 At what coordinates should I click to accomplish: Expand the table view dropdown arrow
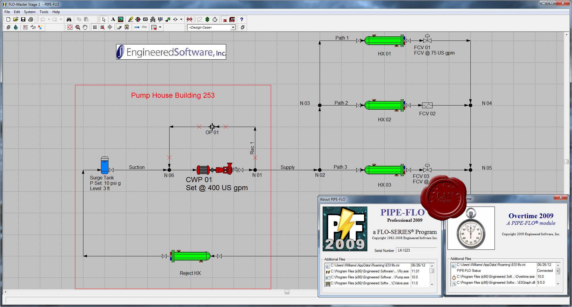coord(160,27)
